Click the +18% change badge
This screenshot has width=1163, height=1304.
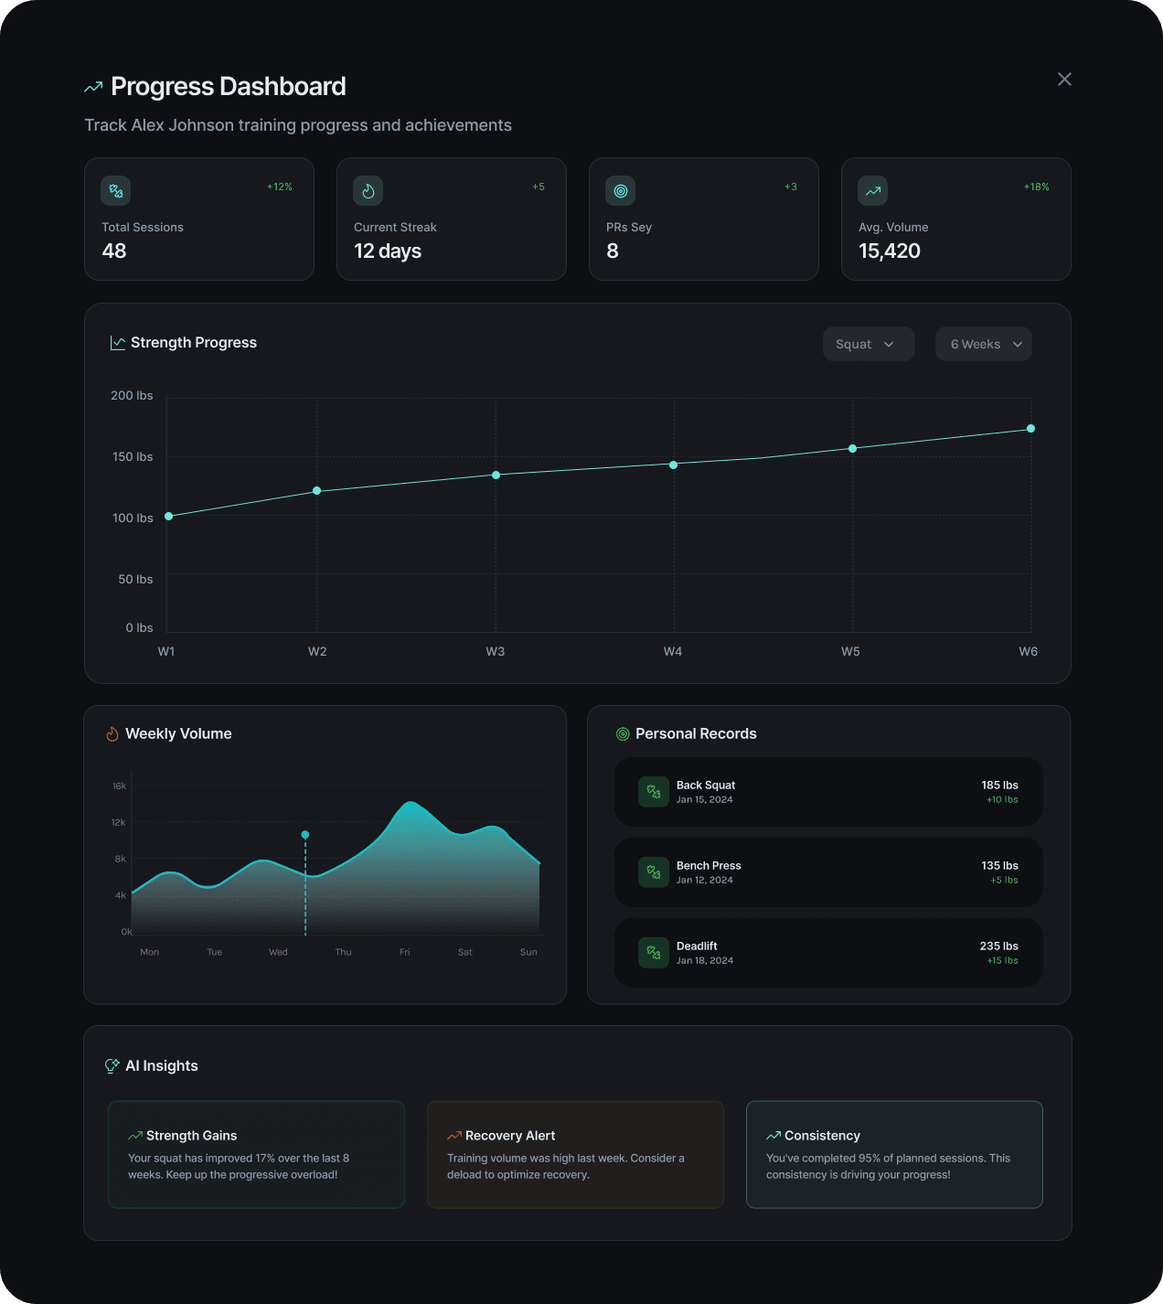(x=1037, y=187)
